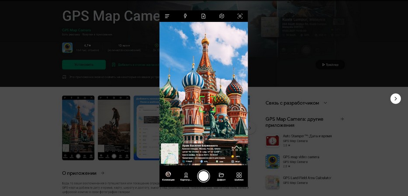Open second screenshot thumbnail with worker

coord(114,127)
